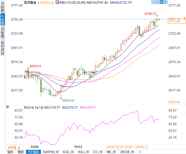The width and height of the screenshot is (186, 154).
Task: Click the last icon in top-right chart toolbar
Action: (166, 2)
